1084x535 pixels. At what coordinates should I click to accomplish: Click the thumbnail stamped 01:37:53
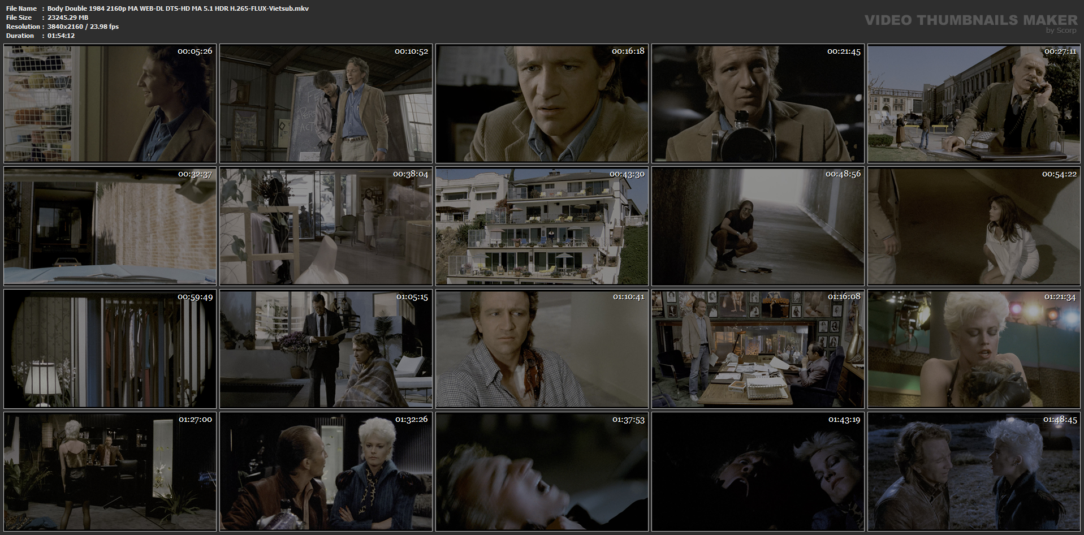point(542,472)
